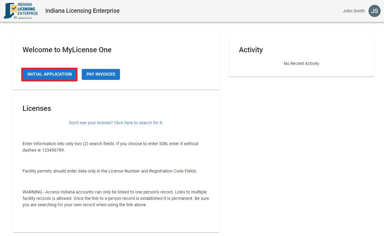Click the WARNING Access Indiana paragraph
The height and width of the screenshot is (236, 384).
click(115, 198)
